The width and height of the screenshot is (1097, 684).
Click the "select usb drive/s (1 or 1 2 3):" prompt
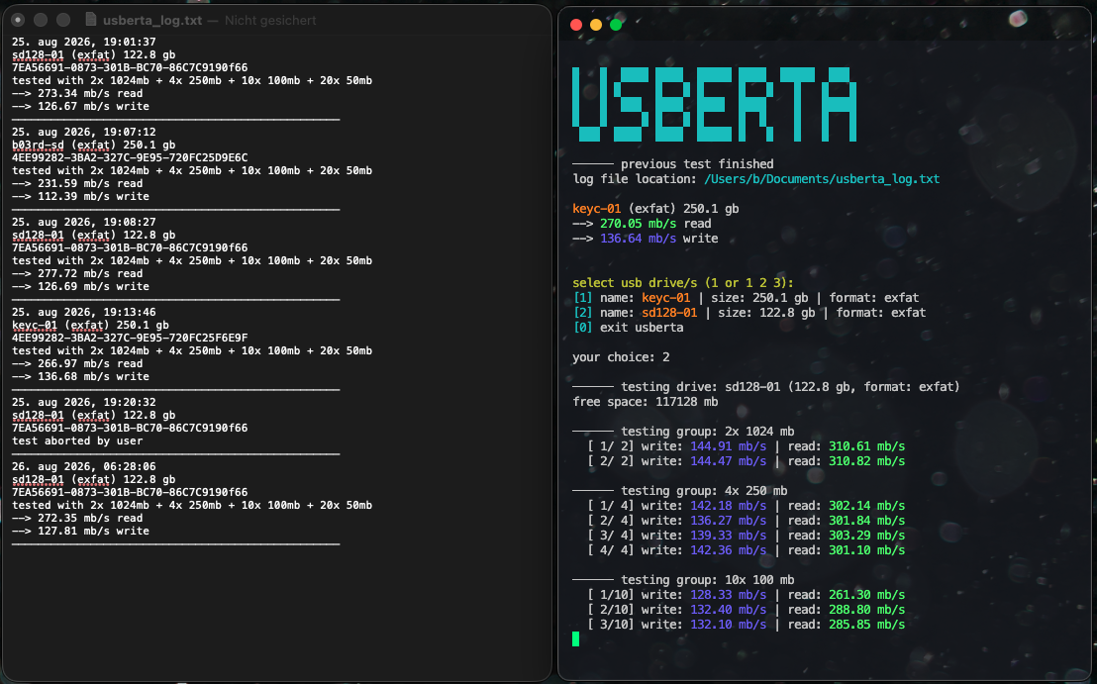[683, 283]
